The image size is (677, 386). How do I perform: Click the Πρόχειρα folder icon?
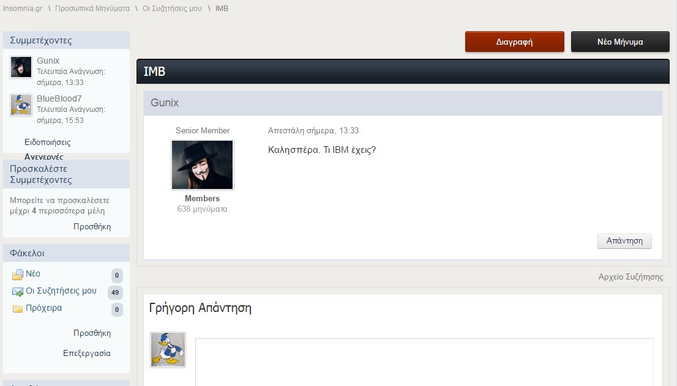point(17,309)
